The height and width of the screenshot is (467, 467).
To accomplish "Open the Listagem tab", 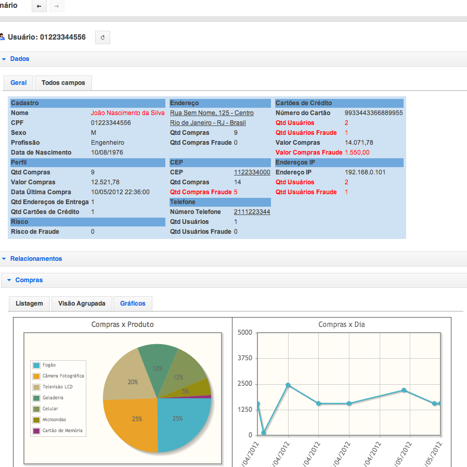I will [x=29, y=304].
